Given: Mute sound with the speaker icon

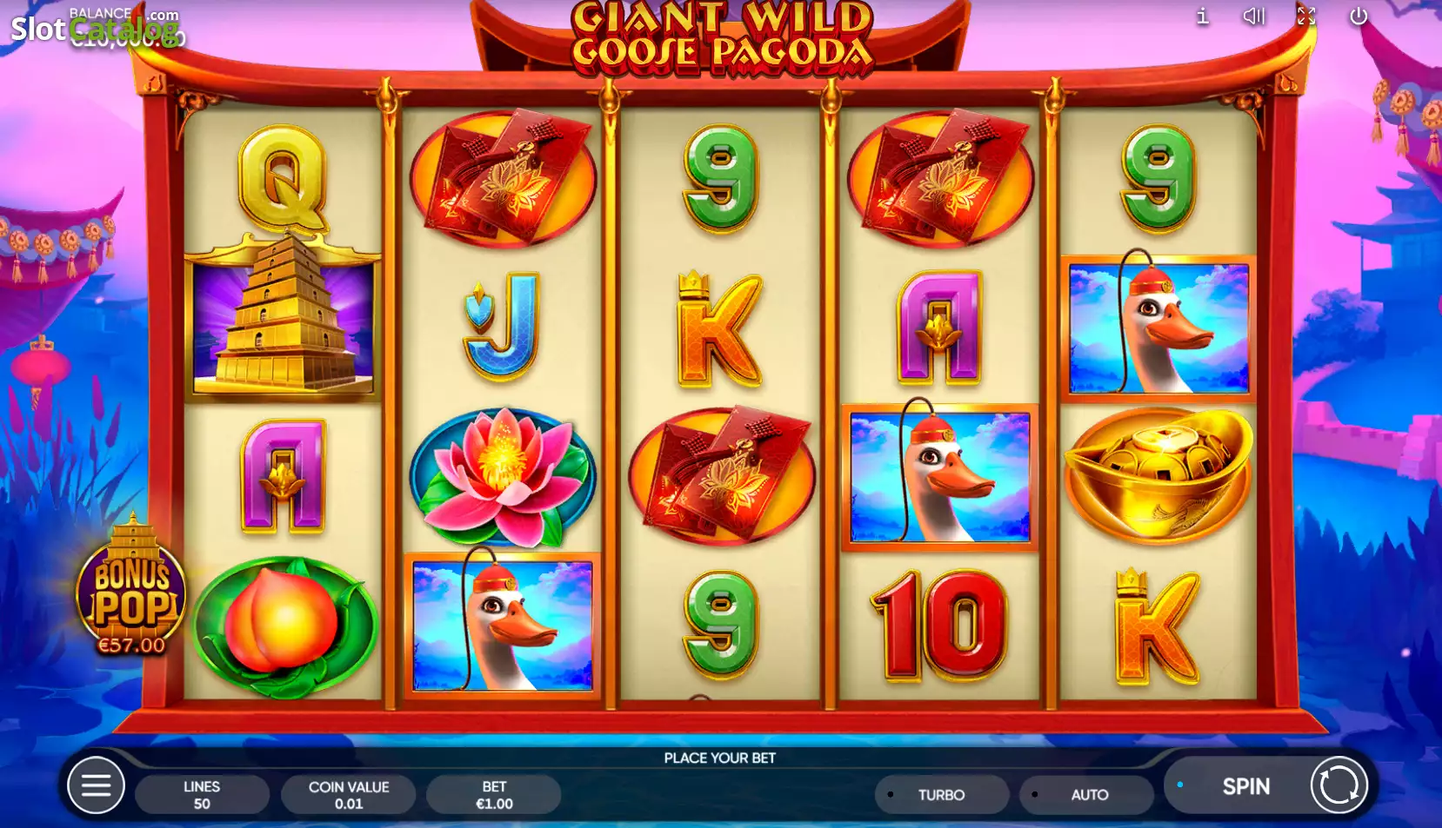Looking at the screenshot, I should point(1253,16).
